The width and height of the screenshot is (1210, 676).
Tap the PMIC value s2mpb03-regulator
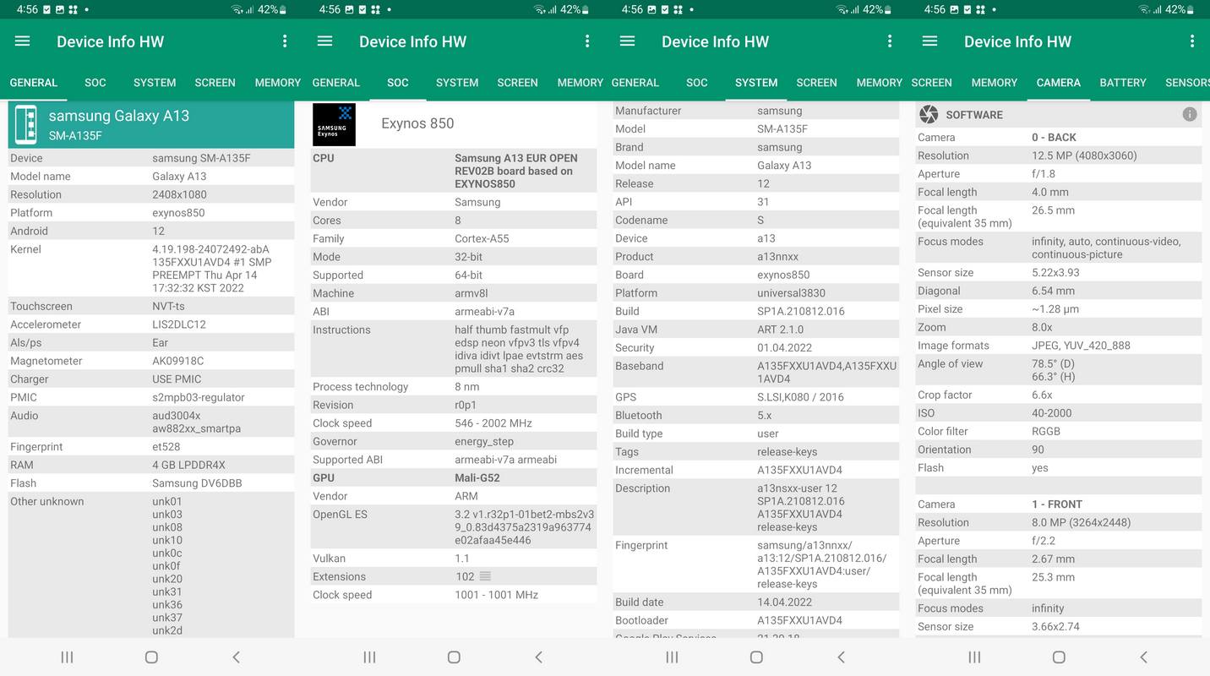(199, 397)
